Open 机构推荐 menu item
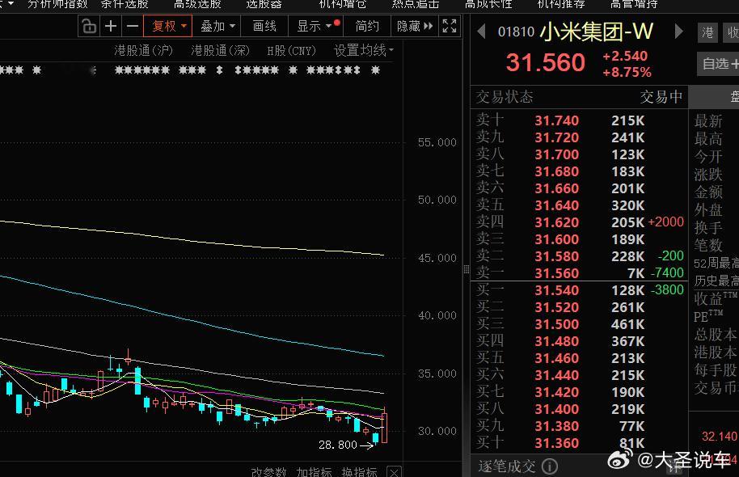The image size is (739, 477). coord(561,4)
